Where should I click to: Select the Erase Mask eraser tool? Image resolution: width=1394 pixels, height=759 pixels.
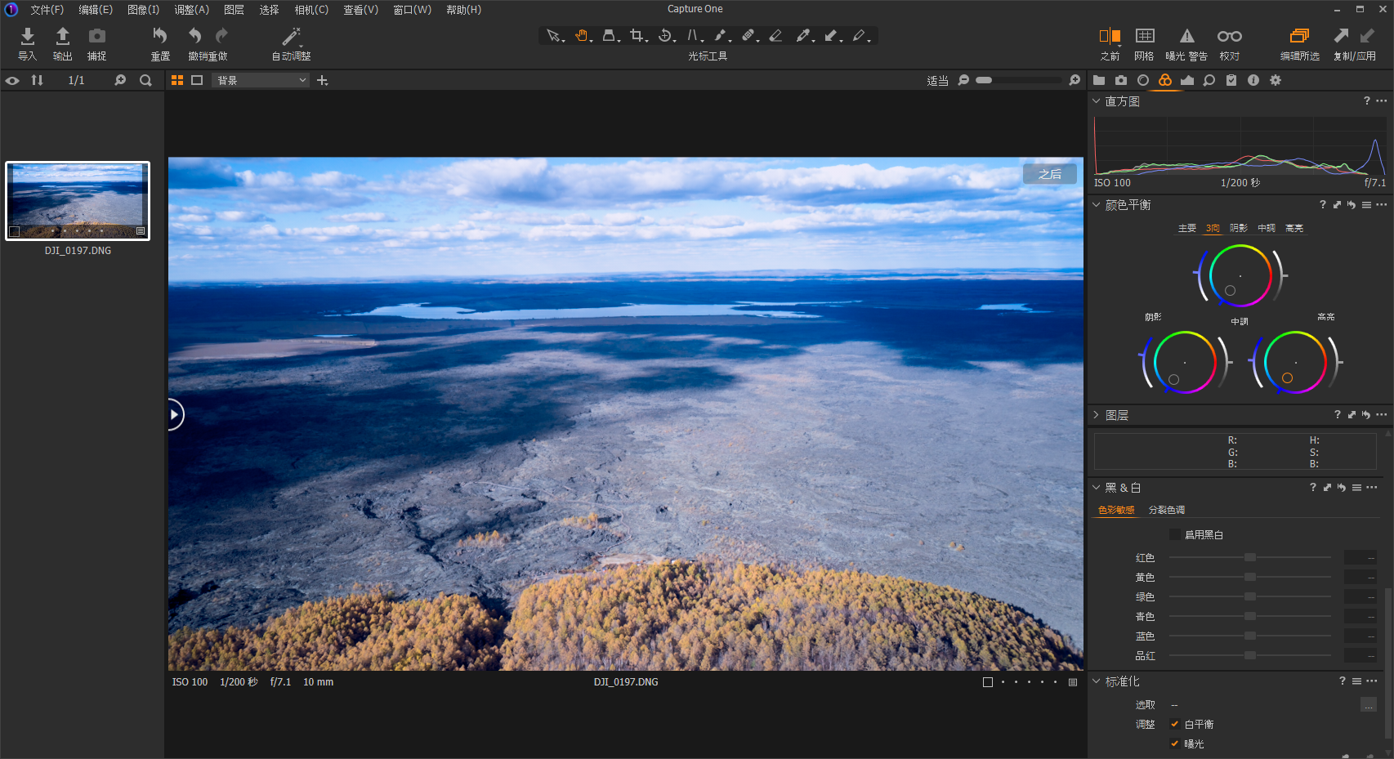coord(775,36)
